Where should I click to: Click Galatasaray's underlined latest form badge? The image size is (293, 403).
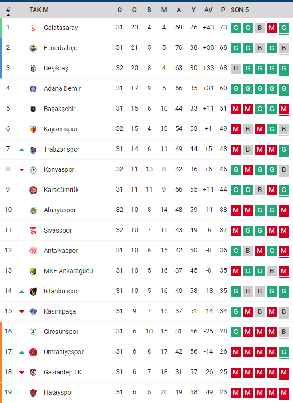coord(284,28)
